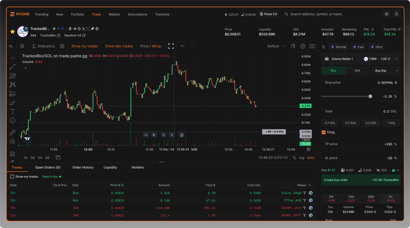This screenshot has width=410, height=228.
Task: Open the Buy Dip order type dropdown
Action: tap(386, 71)
